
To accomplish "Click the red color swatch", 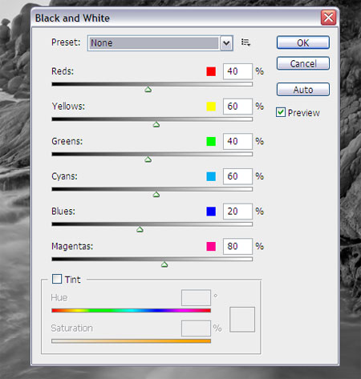I will 211,71.
